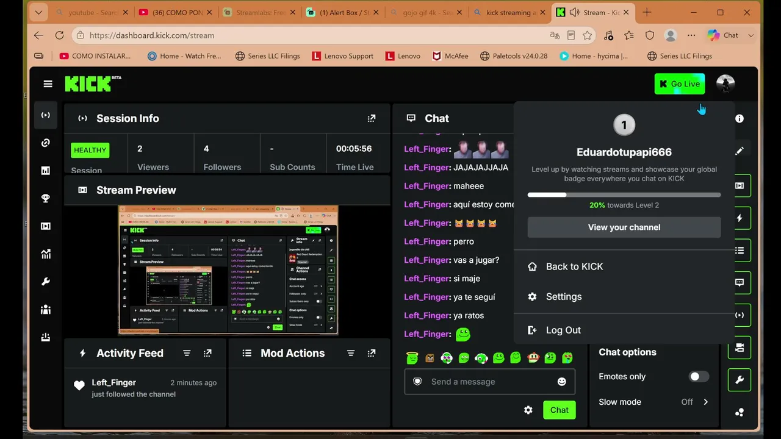
Task: Open the Paletools v24.0.28 bookmark
Action: point(514,56)
